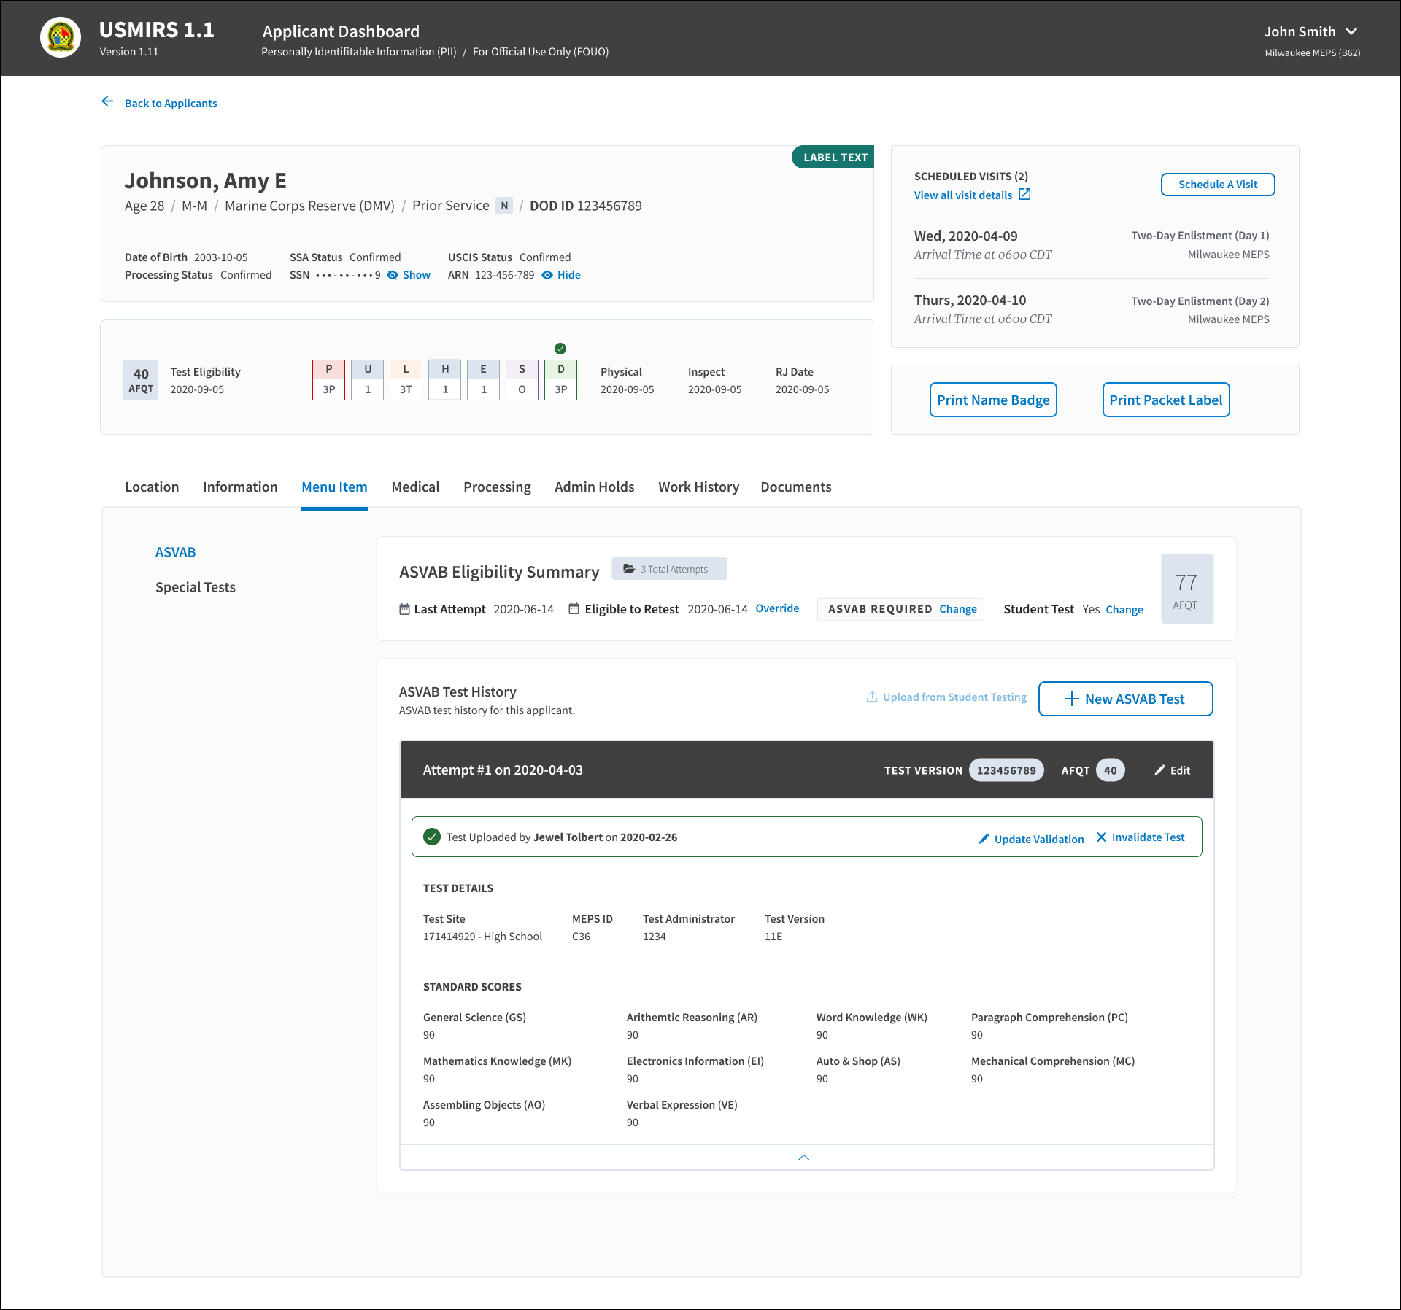The height and width of the screenshot is (1310, 1401).
Task: Click the back arrow beside Back to Applicants
Action: [x=107, y=102]
